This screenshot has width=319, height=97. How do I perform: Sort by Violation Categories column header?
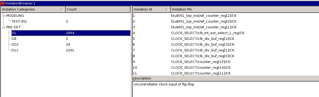pyautogui.click(x=33, y=9)
